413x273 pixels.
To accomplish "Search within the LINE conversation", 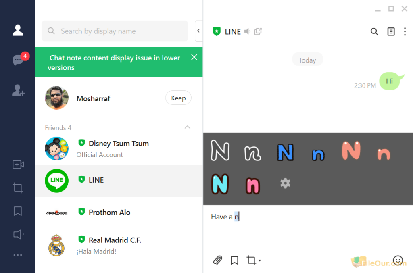I will point(374,31).
